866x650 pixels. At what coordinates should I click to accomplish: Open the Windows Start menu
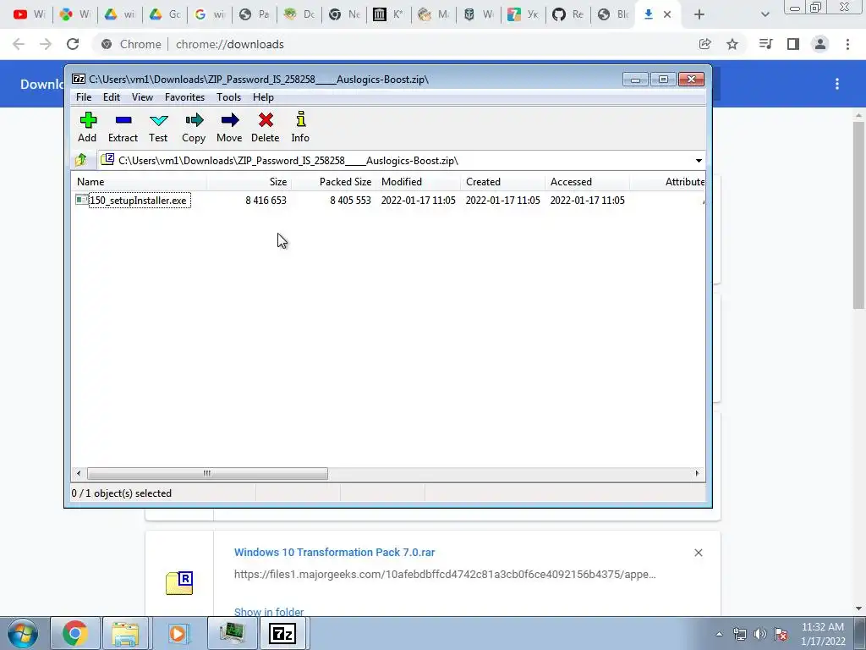click(x=23, y=633)
